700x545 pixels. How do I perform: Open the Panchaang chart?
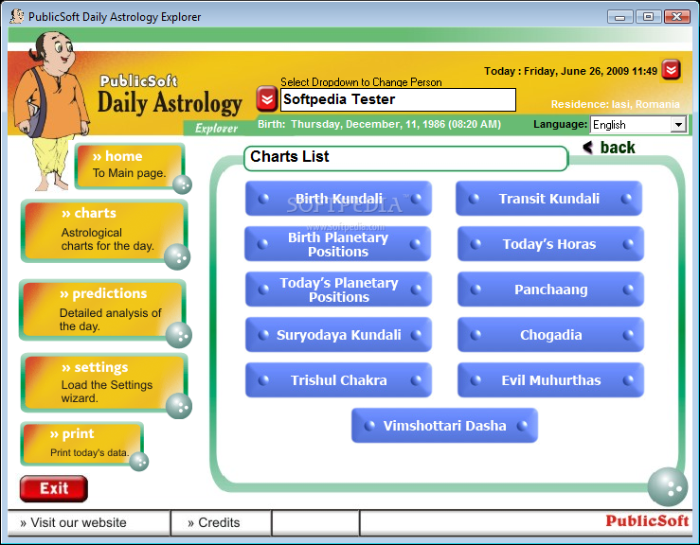coord(550,290)
